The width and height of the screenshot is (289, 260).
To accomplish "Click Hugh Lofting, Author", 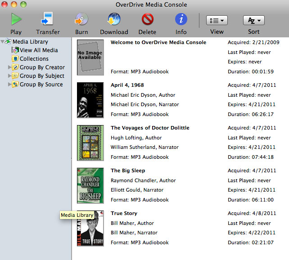I will (x=136, y=138).
